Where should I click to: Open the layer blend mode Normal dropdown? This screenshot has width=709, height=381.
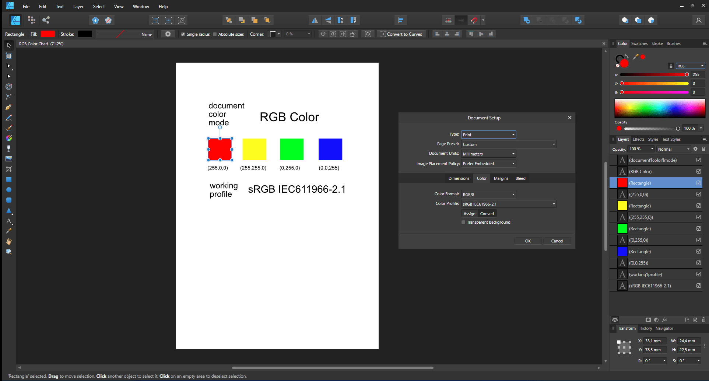point(673,149)
